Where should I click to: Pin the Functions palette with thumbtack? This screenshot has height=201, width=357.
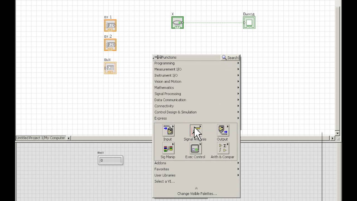(158, 57)
